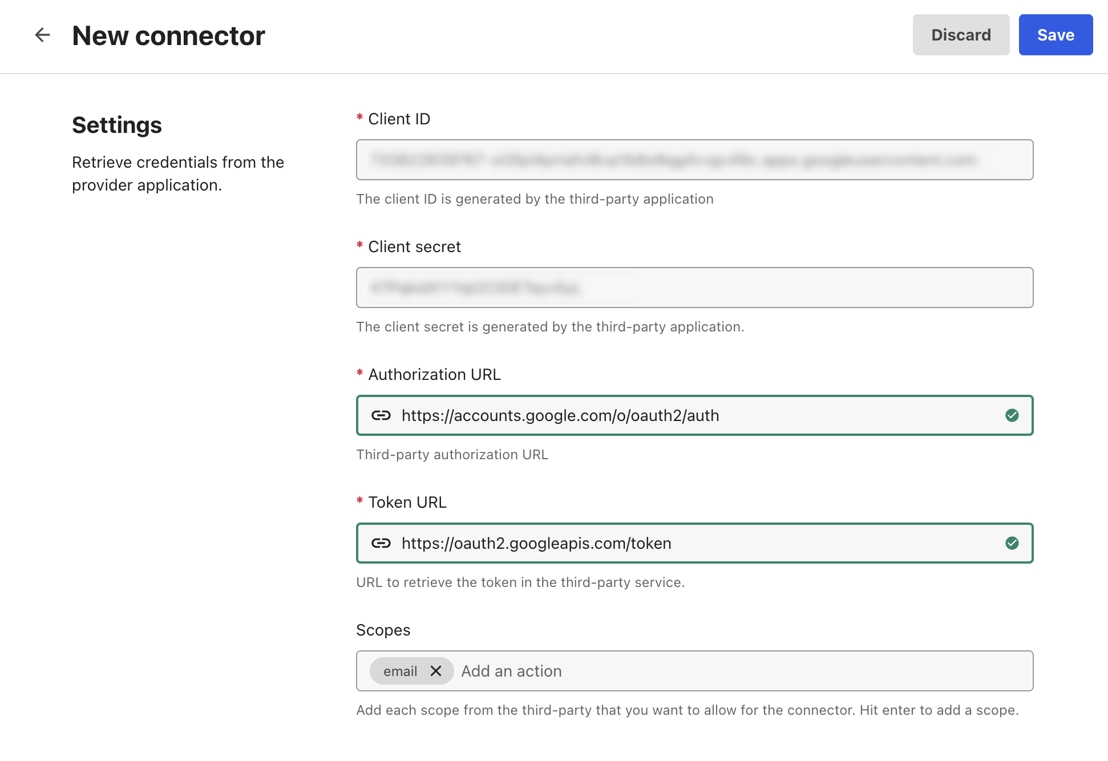Focus the Client secret input field

tap(694, 288)
